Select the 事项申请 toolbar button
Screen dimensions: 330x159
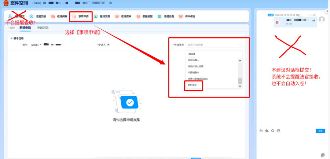pyautogui.click(x=80, y=16)
